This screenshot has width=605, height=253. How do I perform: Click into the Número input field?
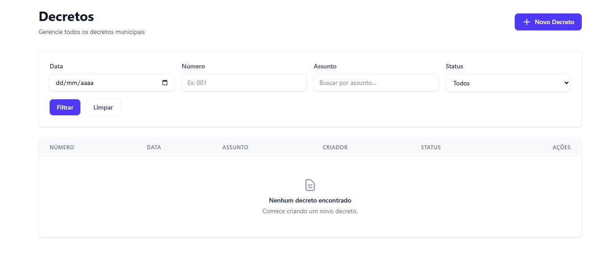(x=244, y=83)
